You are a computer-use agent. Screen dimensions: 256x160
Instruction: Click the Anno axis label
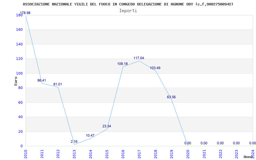point(248,157)
